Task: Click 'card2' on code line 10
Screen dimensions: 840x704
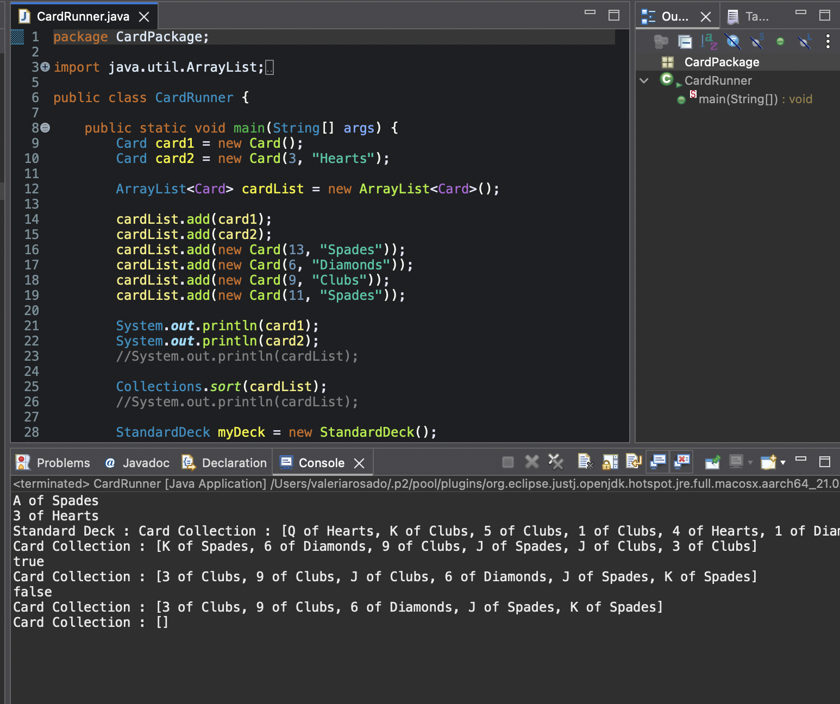Action: [x=174, y=159]
